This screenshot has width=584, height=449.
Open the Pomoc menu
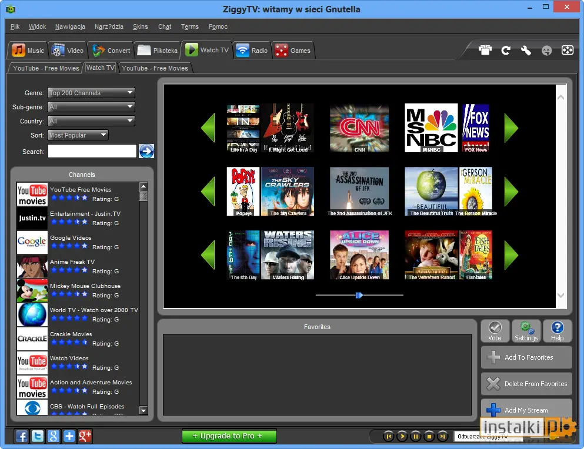[218, 27]
